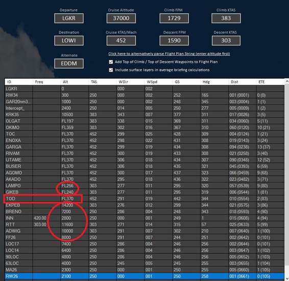Open the parse Flight Plan String link
Image resolution: width=289 pixels, height=281 pixels.
tap(169, 54)
